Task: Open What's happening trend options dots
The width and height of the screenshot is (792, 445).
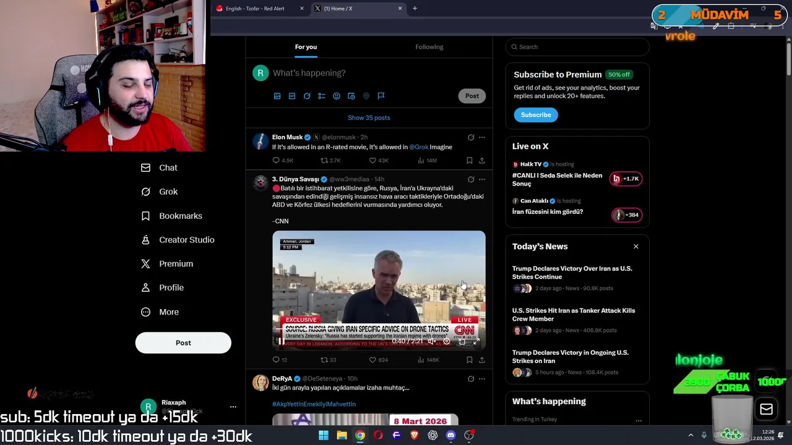Action: (638, 420)
